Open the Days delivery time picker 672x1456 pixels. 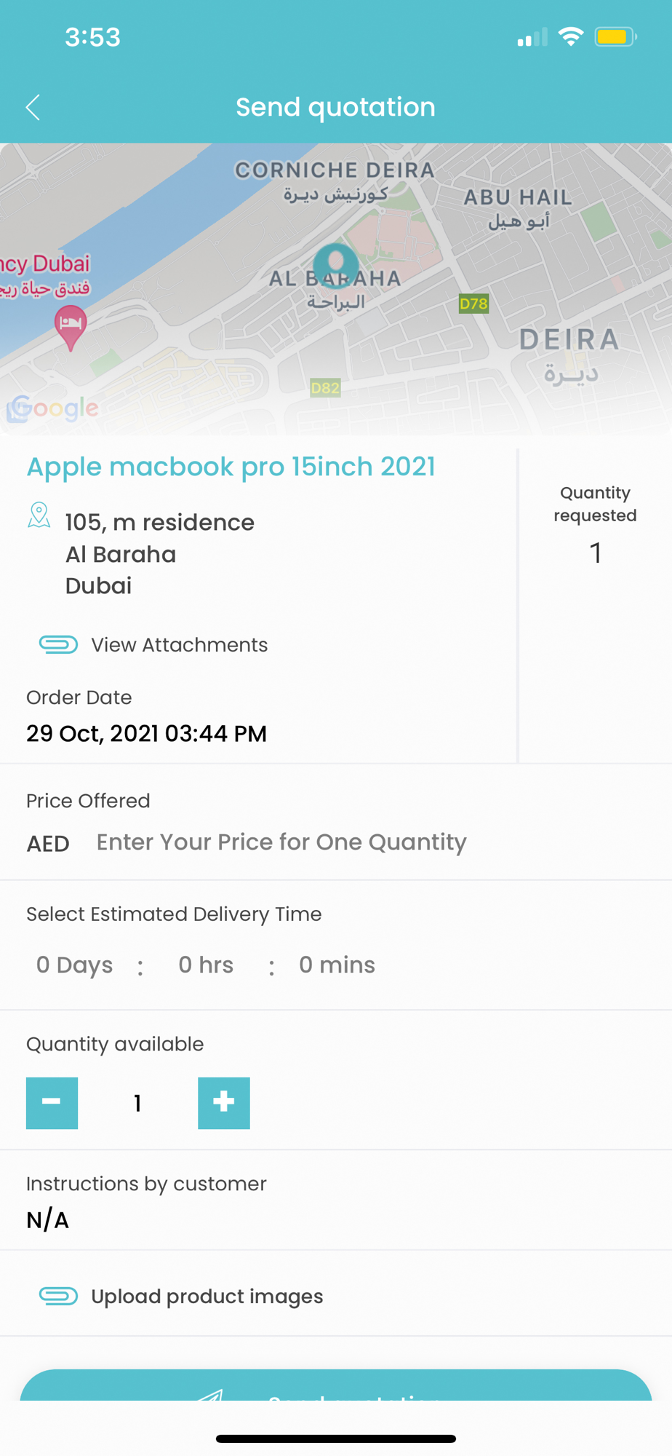click(74, 965)
